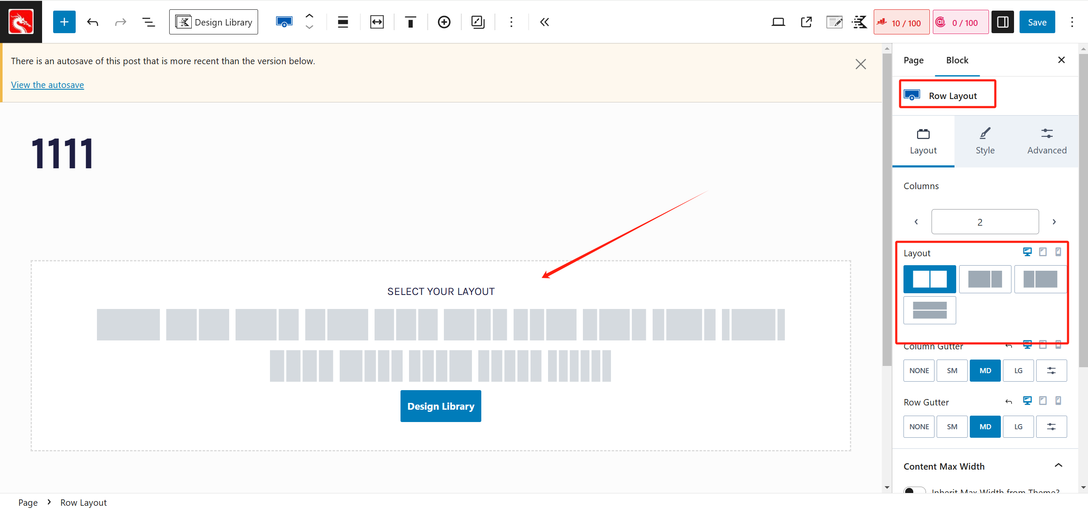
Task: Undo the last change
Action: coord(92,22)
